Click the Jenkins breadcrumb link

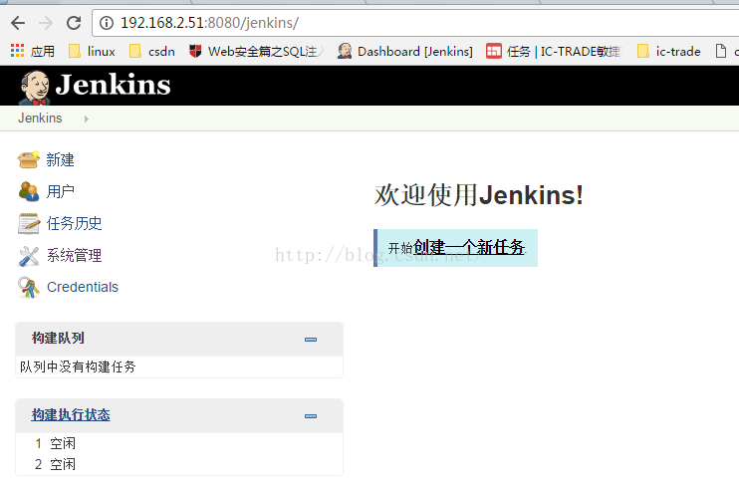click(x=40, y=118)
